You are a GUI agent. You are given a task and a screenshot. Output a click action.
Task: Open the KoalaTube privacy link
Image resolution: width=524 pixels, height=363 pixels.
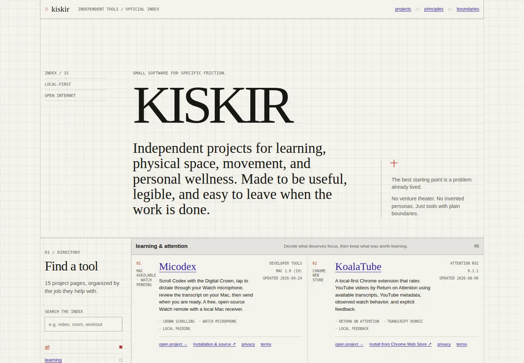point(444,344)
